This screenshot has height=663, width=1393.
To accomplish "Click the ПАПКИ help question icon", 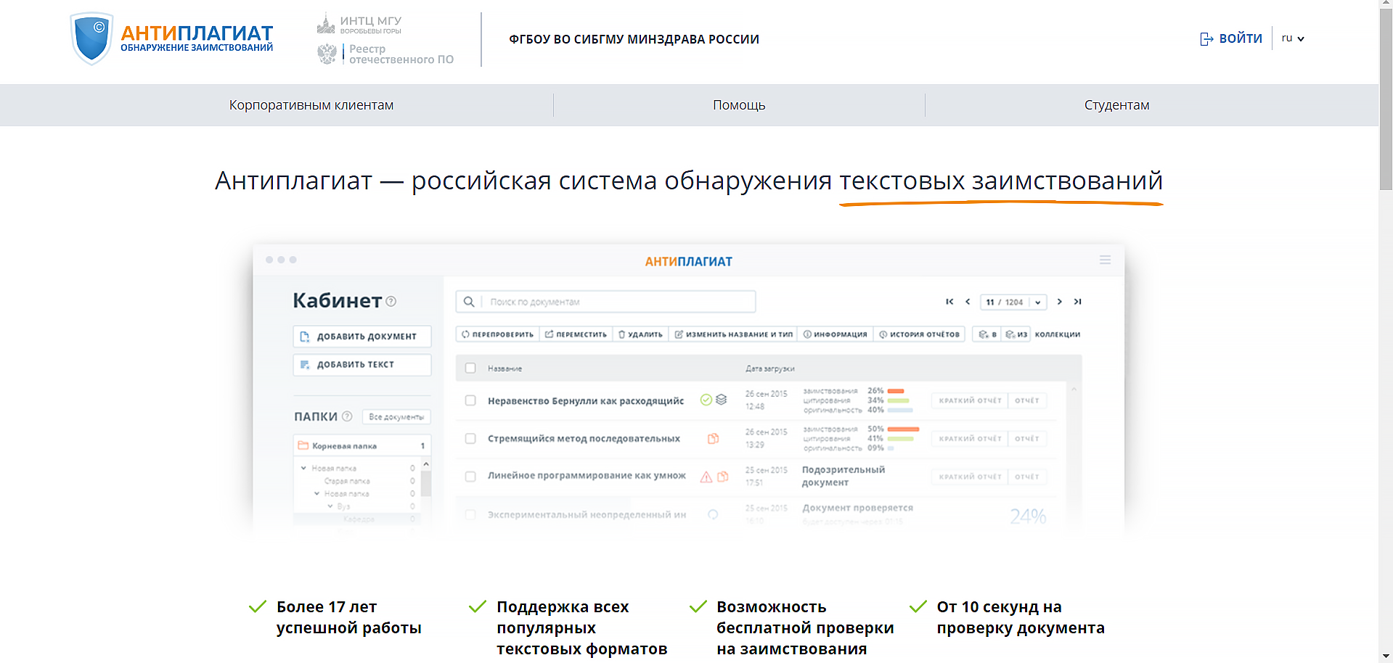I will click(347, 416).
